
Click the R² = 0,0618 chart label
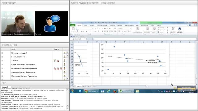click(153, 63)
